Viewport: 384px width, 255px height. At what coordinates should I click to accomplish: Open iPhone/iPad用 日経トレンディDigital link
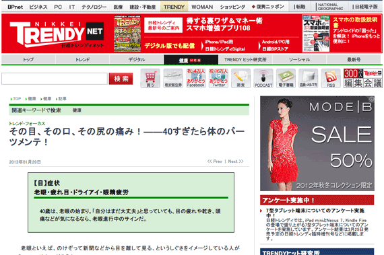224,46
